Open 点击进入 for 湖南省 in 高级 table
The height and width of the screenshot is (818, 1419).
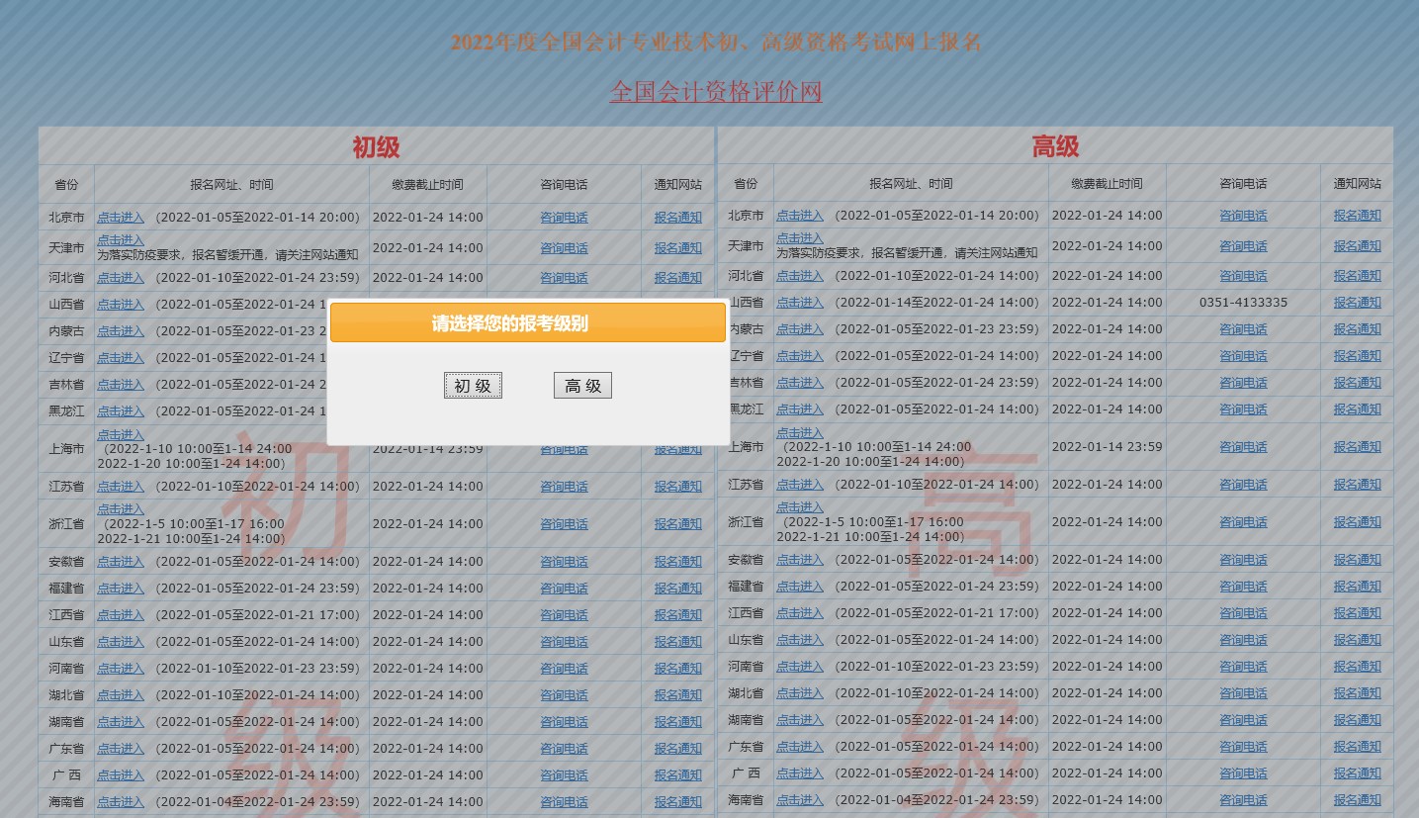pos(800,720)
